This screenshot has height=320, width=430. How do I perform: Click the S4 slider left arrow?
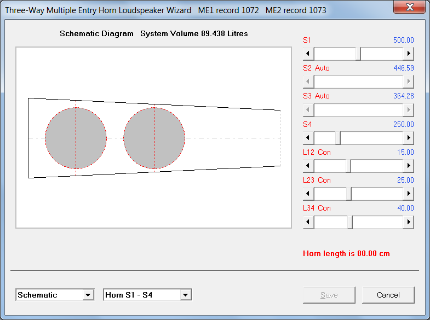coord(308,138)
